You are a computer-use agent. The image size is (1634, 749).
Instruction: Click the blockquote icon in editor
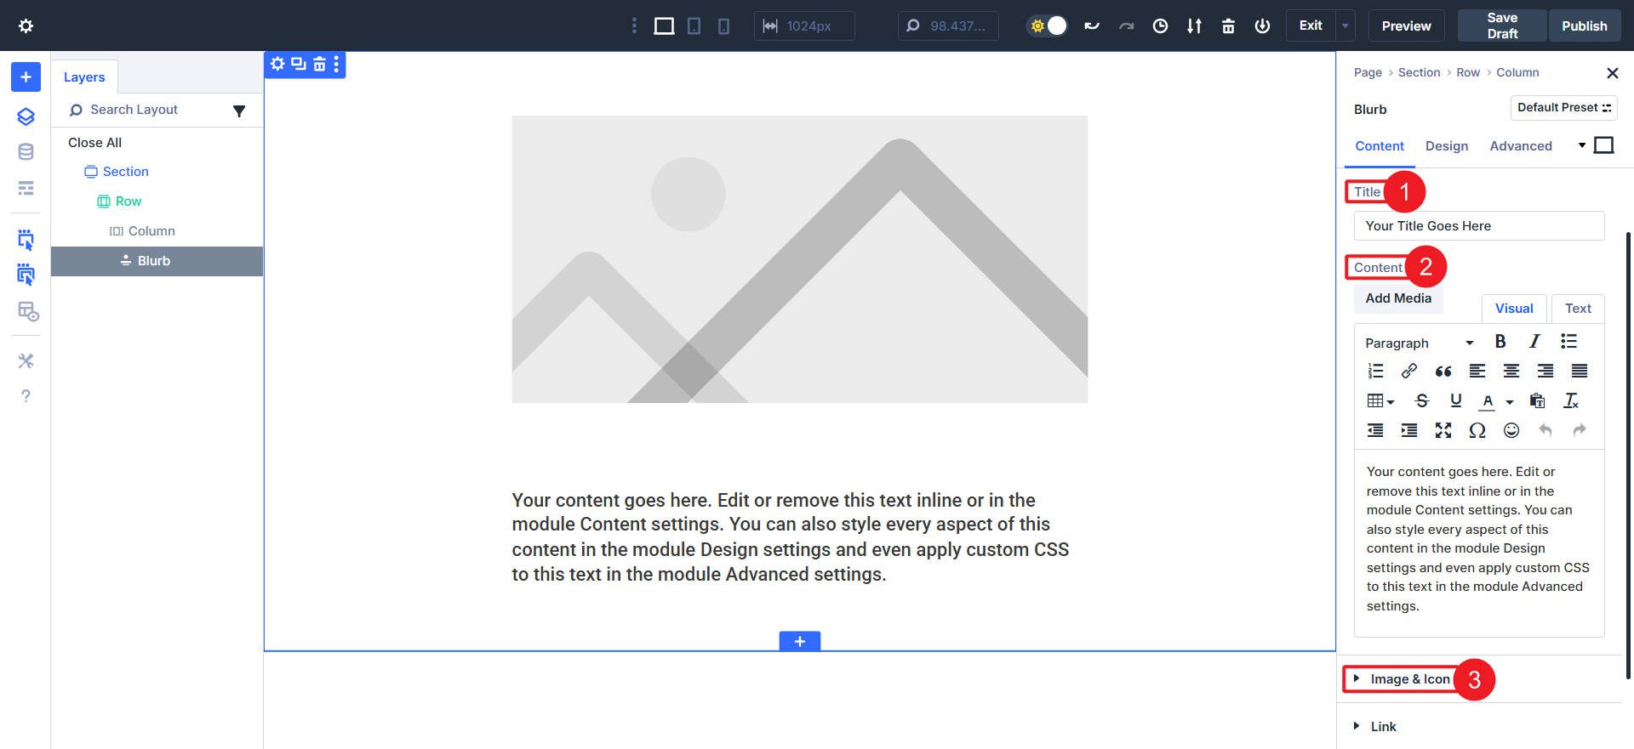point(1443,371)
